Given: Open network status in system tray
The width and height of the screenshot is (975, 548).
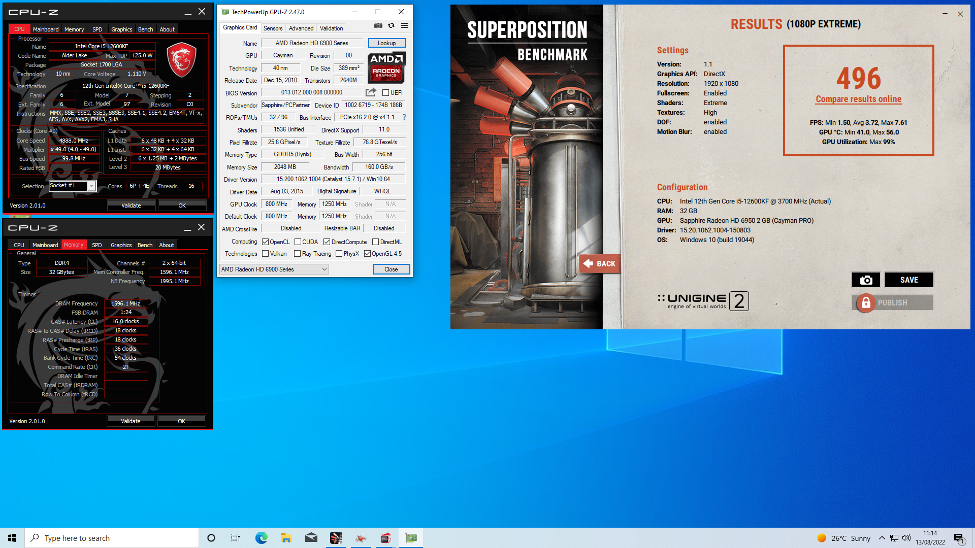Looking at the screenshot, I should [894, 538].
